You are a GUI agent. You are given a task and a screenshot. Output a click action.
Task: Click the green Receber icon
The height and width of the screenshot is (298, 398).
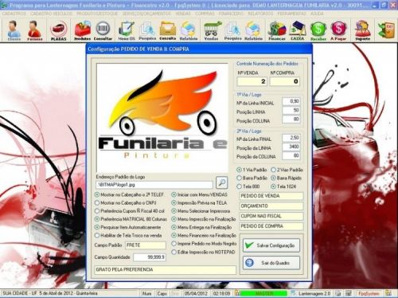coord(318,30)
